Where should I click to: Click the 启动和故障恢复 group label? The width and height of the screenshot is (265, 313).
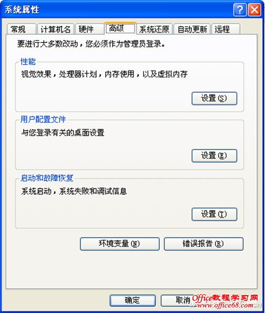click(x=47, y=178)
